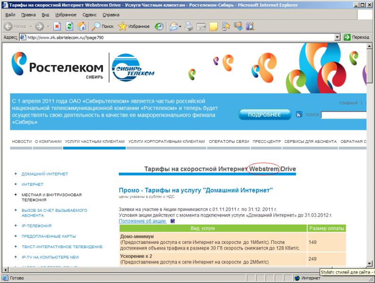This screenshot has width=375, height=283.
Task: Print the page with printer icon
Action: tap(189, 26)
